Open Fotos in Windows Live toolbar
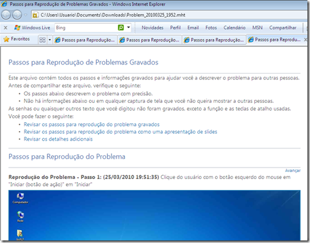 [211, 27]
